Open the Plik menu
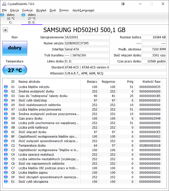 [x=4, y=10]
